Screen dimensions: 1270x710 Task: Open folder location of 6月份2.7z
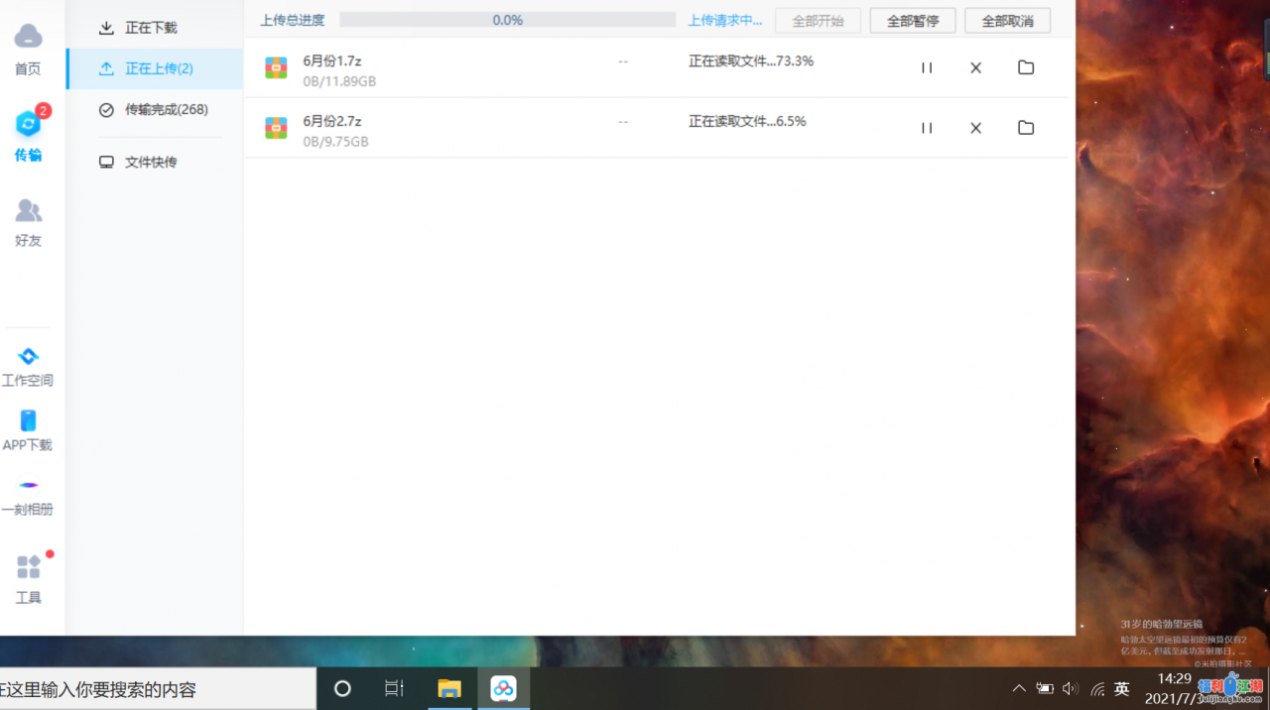[x=1025, y=127]
